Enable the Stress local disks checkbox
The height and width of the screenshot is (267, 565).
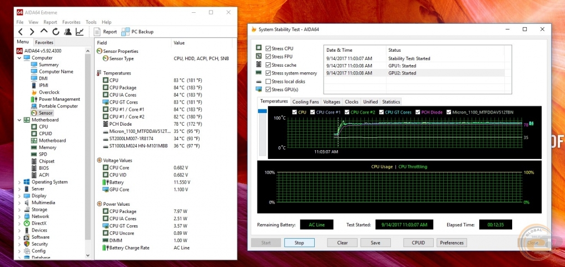[268, 81]
